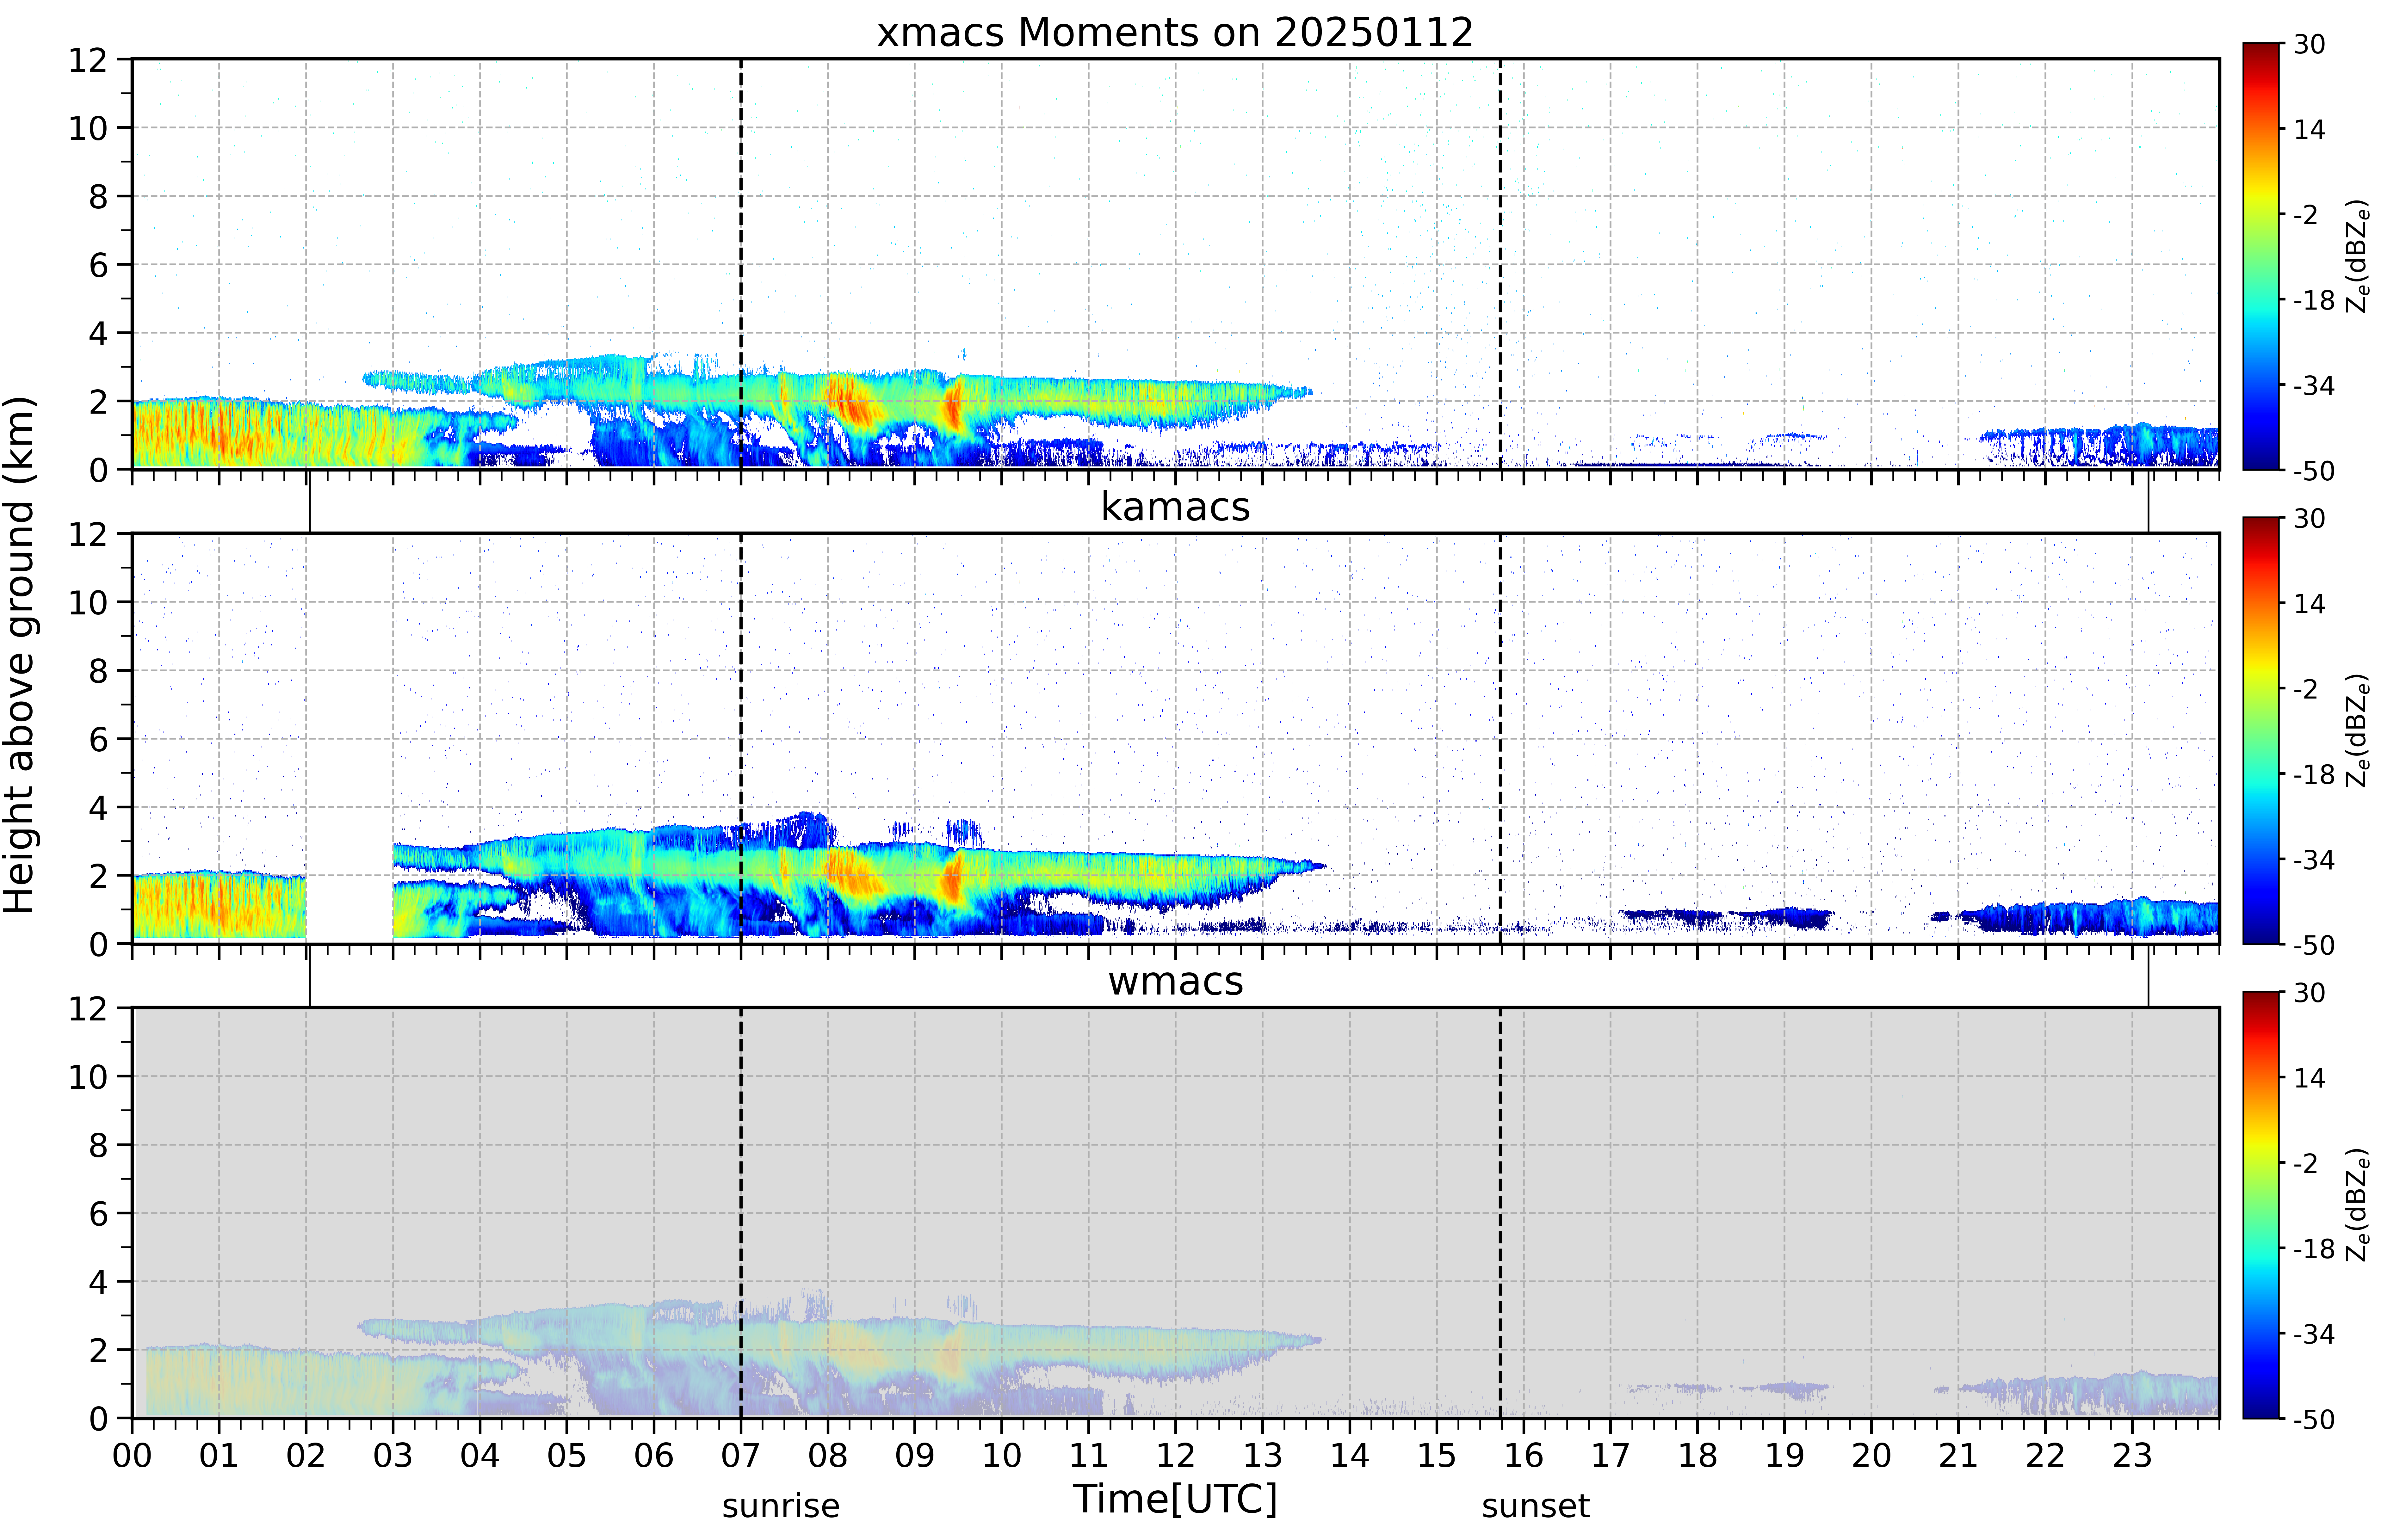Click the sunset dashed line in the wmacs panel
2387x1540 pixels.
point(1500,1213)
